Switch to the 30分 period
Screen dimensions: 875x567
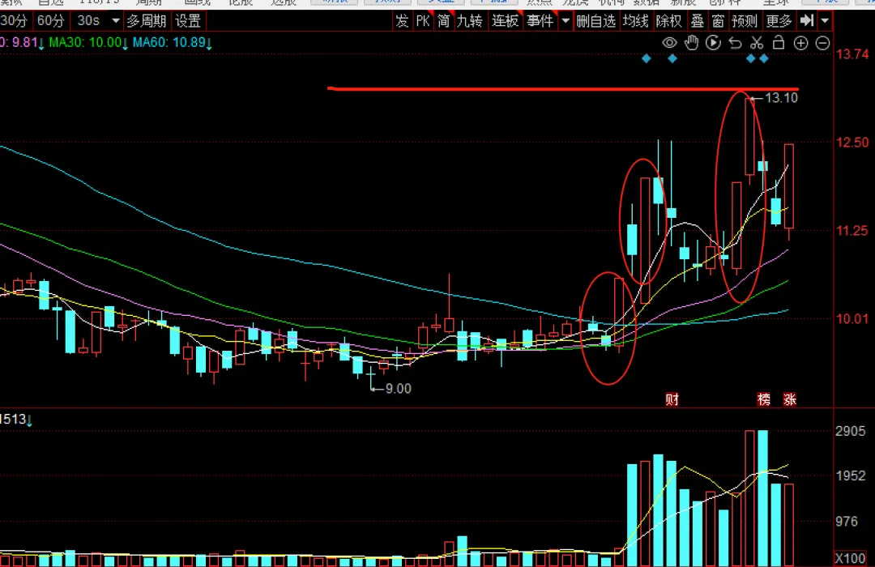pyautogui.click(x=14, y=21)
